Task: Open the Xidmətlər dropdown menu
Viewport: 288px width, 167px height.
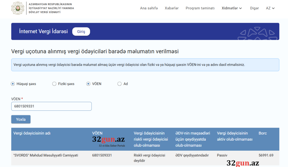Action: click(232, 8)
